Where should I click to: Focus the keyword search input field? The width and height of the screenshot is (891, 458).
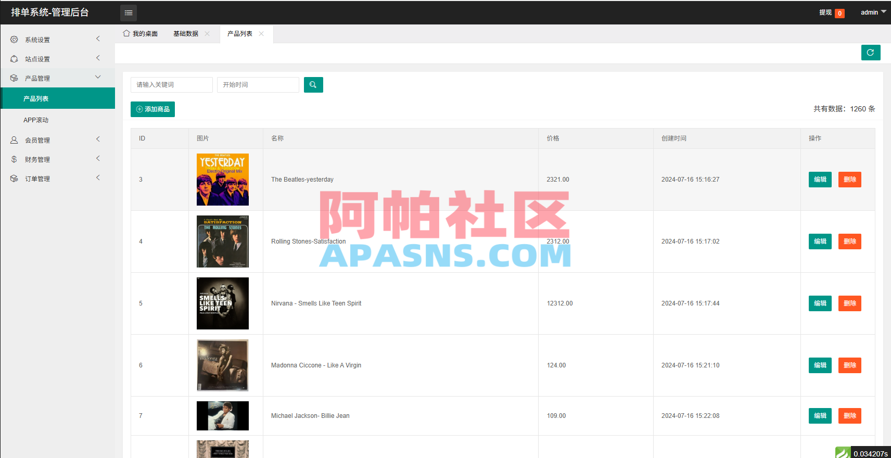172,85
